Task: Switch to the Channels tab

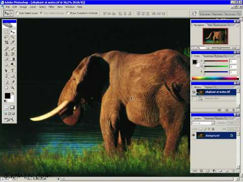Action: click(209, 118)
